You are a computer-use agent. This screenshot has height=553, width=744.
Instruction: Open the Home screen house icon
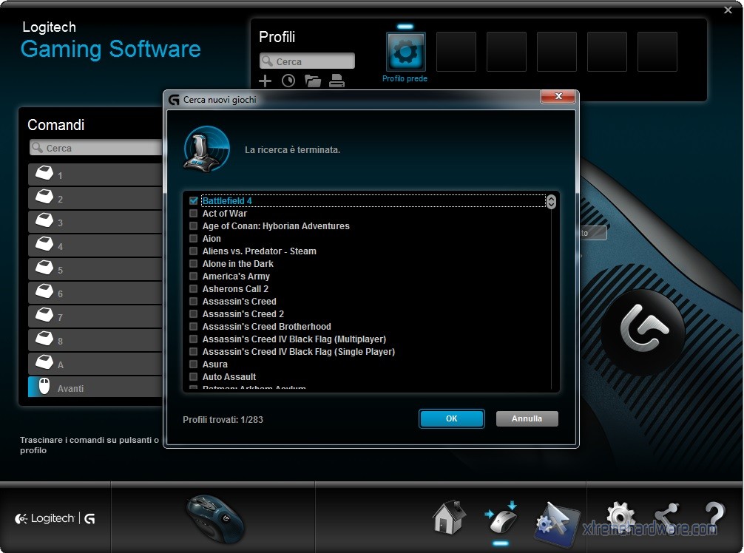[x=449, y=518]
